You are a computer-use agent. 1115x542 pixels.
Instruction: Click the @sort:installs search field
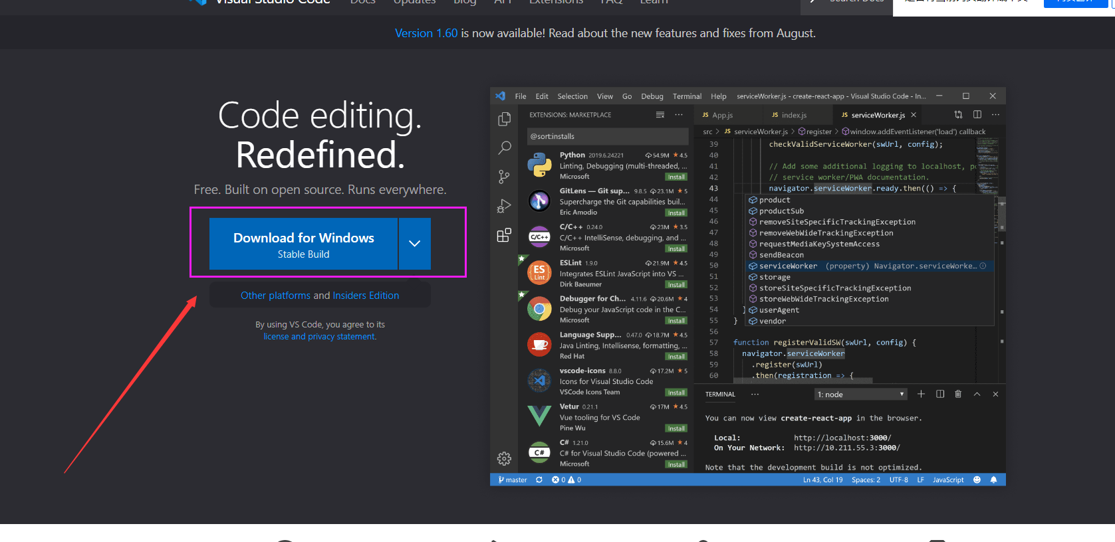[x=606, y=136]
